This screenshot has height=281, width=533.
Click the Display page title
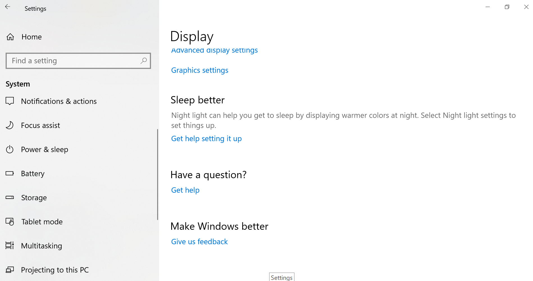pyautogui.click(x=192, y=37)
